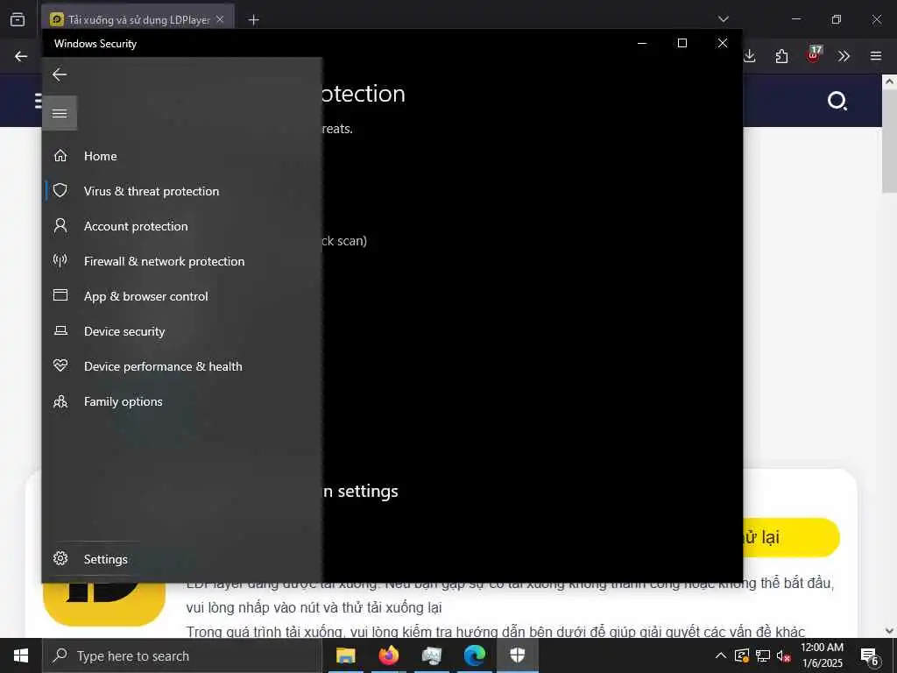
Task: Click the webpage search magnifier icon
Action: click(837, 101)
